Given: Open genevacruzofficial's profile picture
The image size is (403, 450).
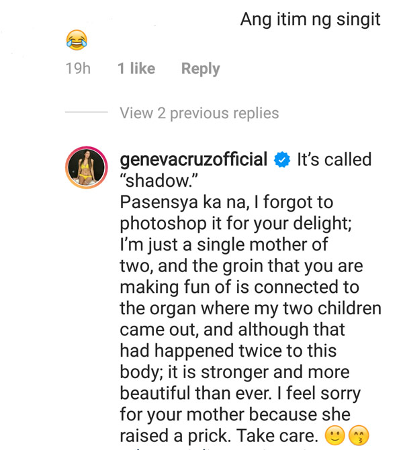Looking at the screenshot, I should 87,167.
